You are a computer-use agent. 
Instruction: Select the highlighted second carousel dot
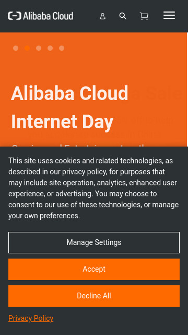point(27,48)
